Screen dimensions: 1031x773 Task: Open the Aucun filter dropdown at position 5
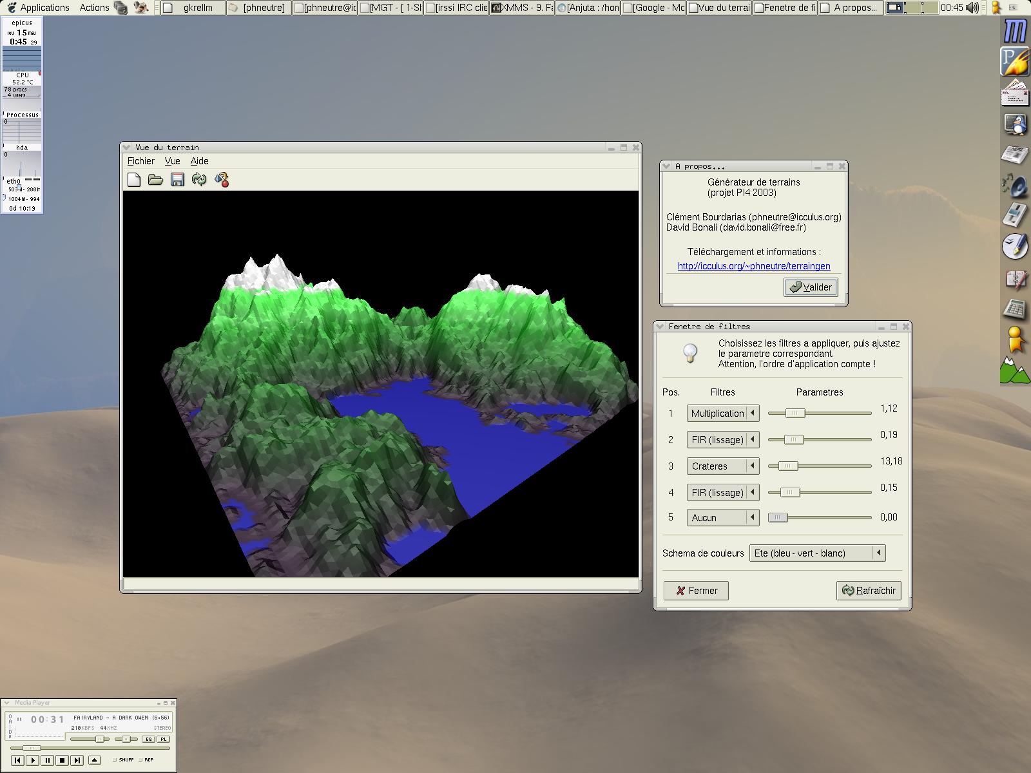pyautogui.click(x=722, y=518)
